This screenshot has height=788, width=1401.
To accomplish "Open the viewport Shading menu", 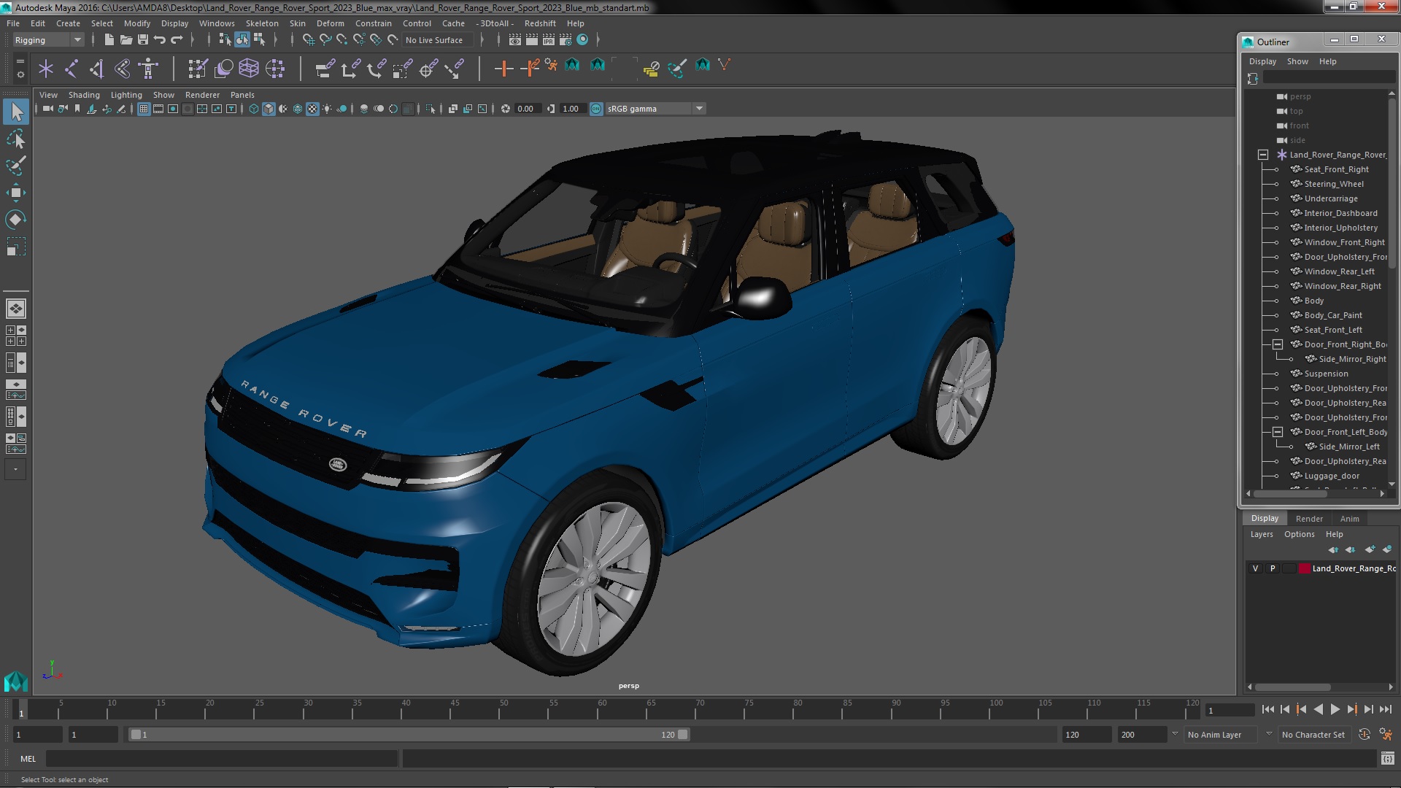I will pos(84,95).
